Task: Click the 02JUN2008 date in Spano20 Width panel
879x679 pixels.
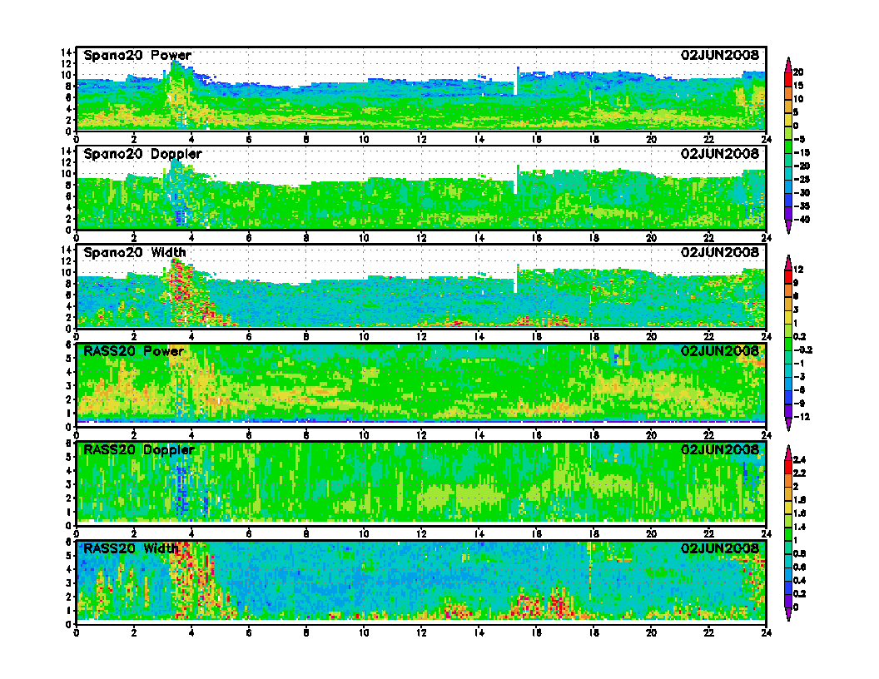Action: click(x=720, y=252)
